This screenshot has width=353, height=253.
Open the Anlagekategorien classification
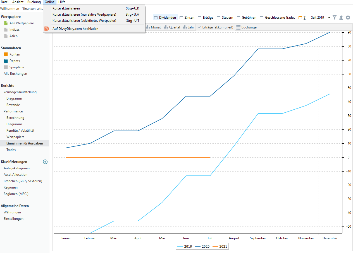tap(16, 168)
